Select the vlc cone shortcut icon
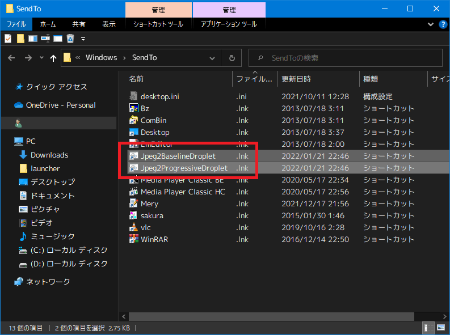450x335 pixels. pyautogui.click(x=133, y=227)
